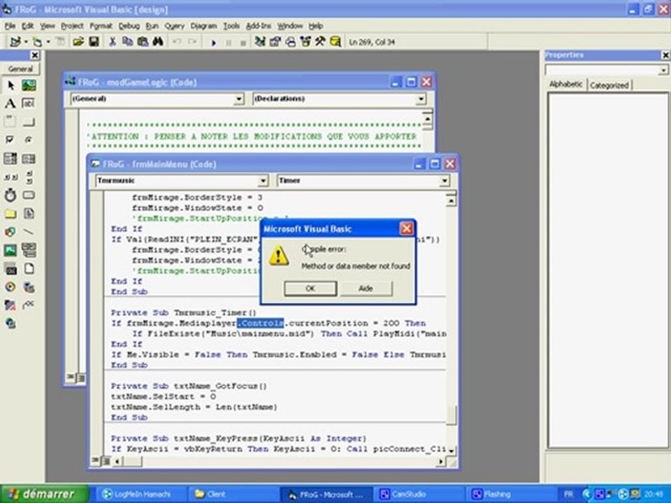The image size is (671, 503).
Task: Click the Add Standard EXE Project toolbar icon
Action: coord(15,41)
